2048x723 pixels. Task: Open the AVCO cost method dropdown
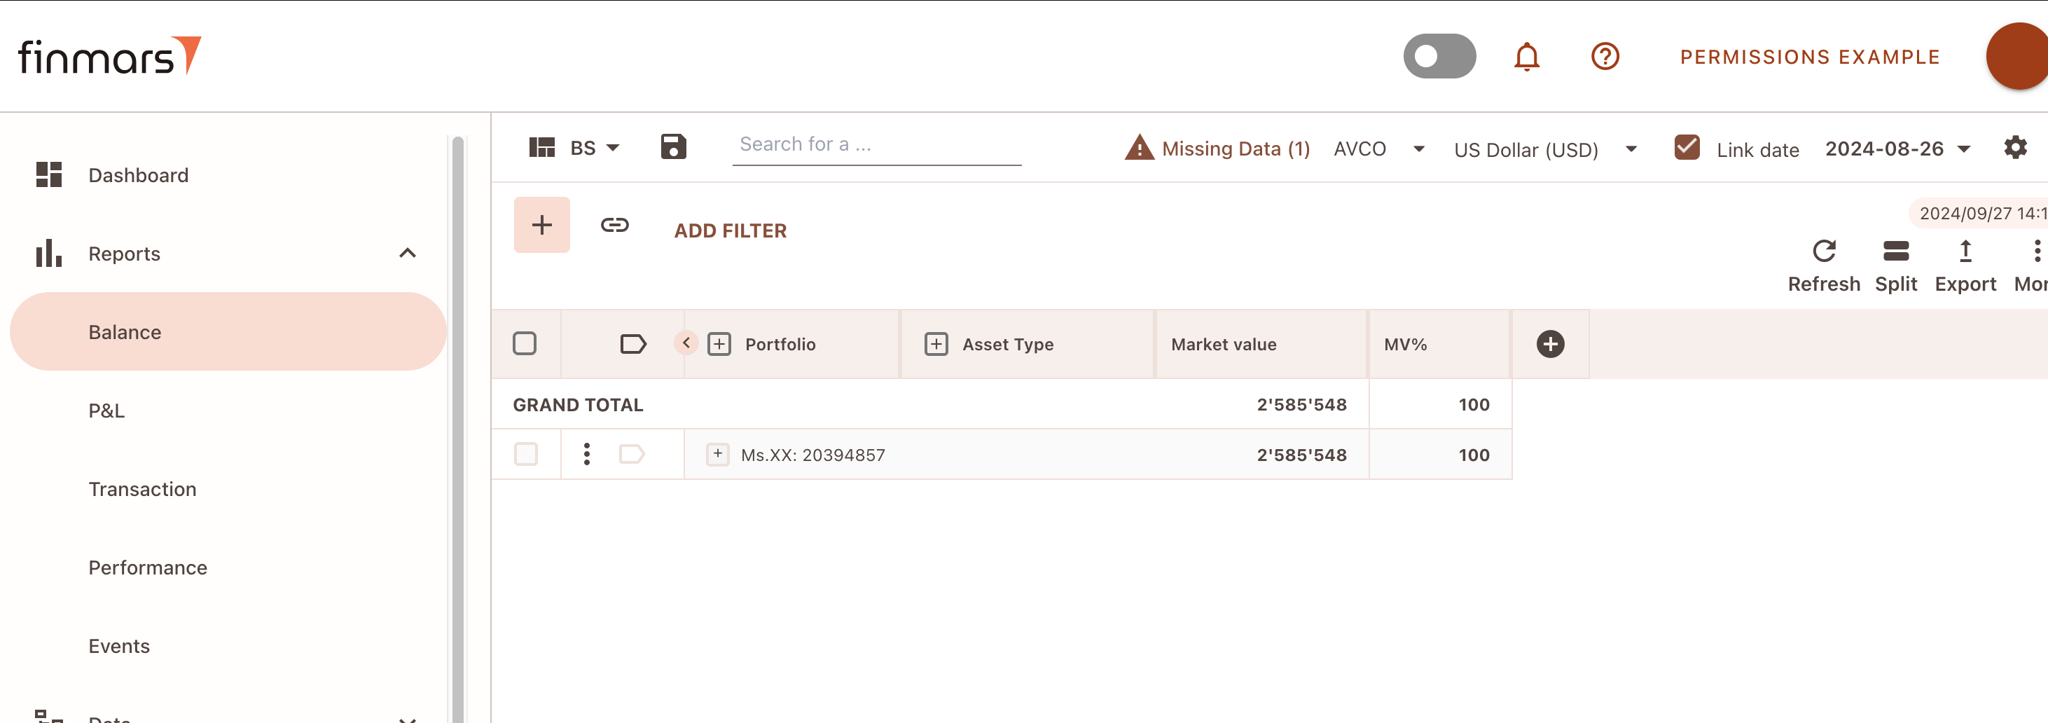[x=1418, y=149]
